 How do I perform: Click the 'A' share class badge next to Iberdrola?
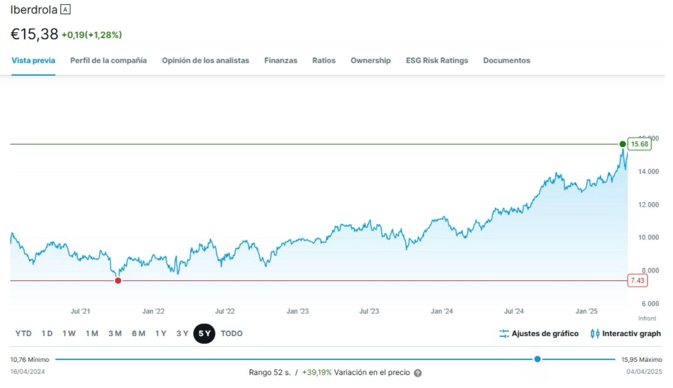point(65,9)
